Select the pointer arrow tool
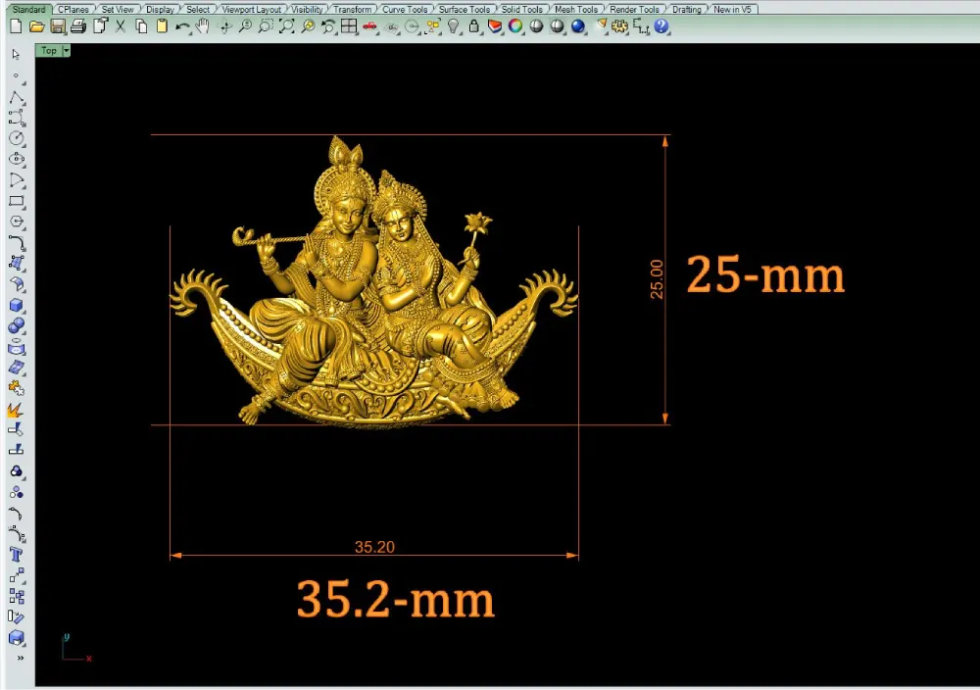Image resolution: width=980 pixels, height=690 pixels. [x=16, y=55]
